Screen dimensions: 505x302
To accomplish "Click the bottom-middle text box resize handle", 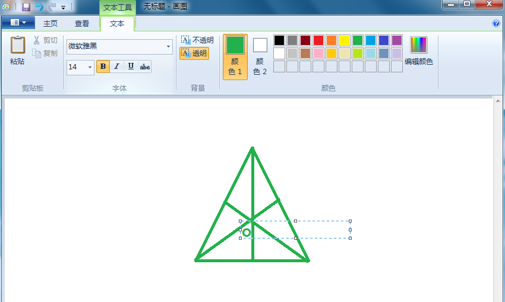I will (x=296, y=238).
